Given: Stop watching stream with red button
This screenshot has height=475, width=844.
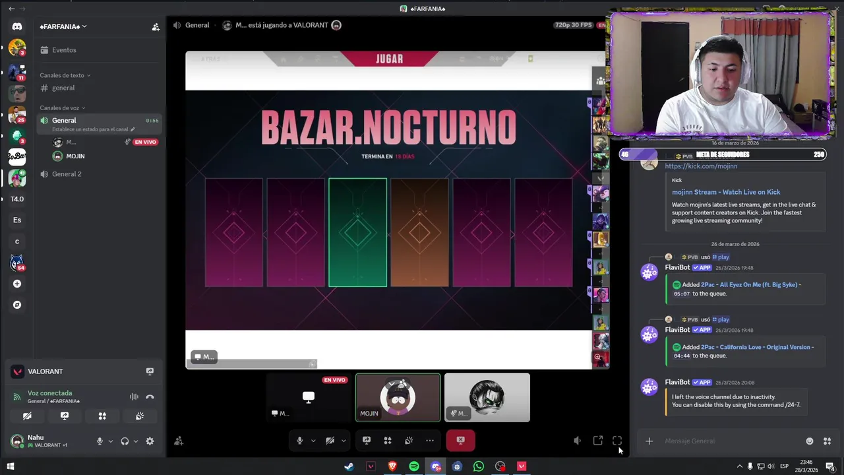Looking at the screenshot, I should (x=460, y=440).
